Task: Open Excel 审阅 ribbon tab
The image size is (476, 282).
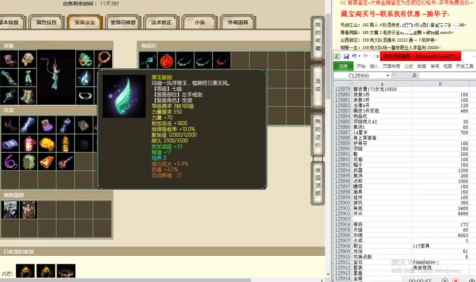Action: coord(435,66)
